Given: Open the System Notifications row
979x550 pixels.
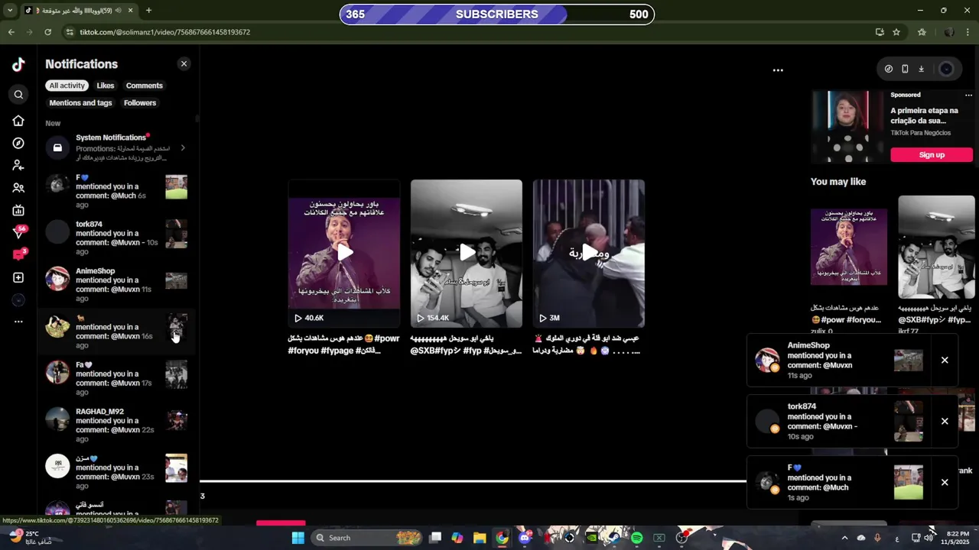Looking at the screenshot, I should (x=116, y=147).
